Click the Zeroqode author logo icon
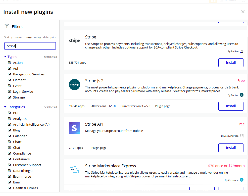This screenshot has width=248, height=196. (241, 180)
